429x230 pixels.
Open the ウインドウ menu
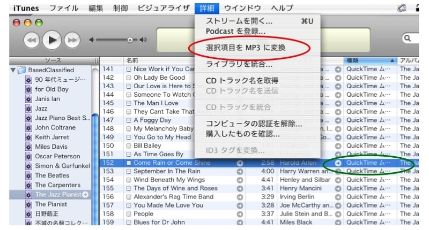click(242, 8)
